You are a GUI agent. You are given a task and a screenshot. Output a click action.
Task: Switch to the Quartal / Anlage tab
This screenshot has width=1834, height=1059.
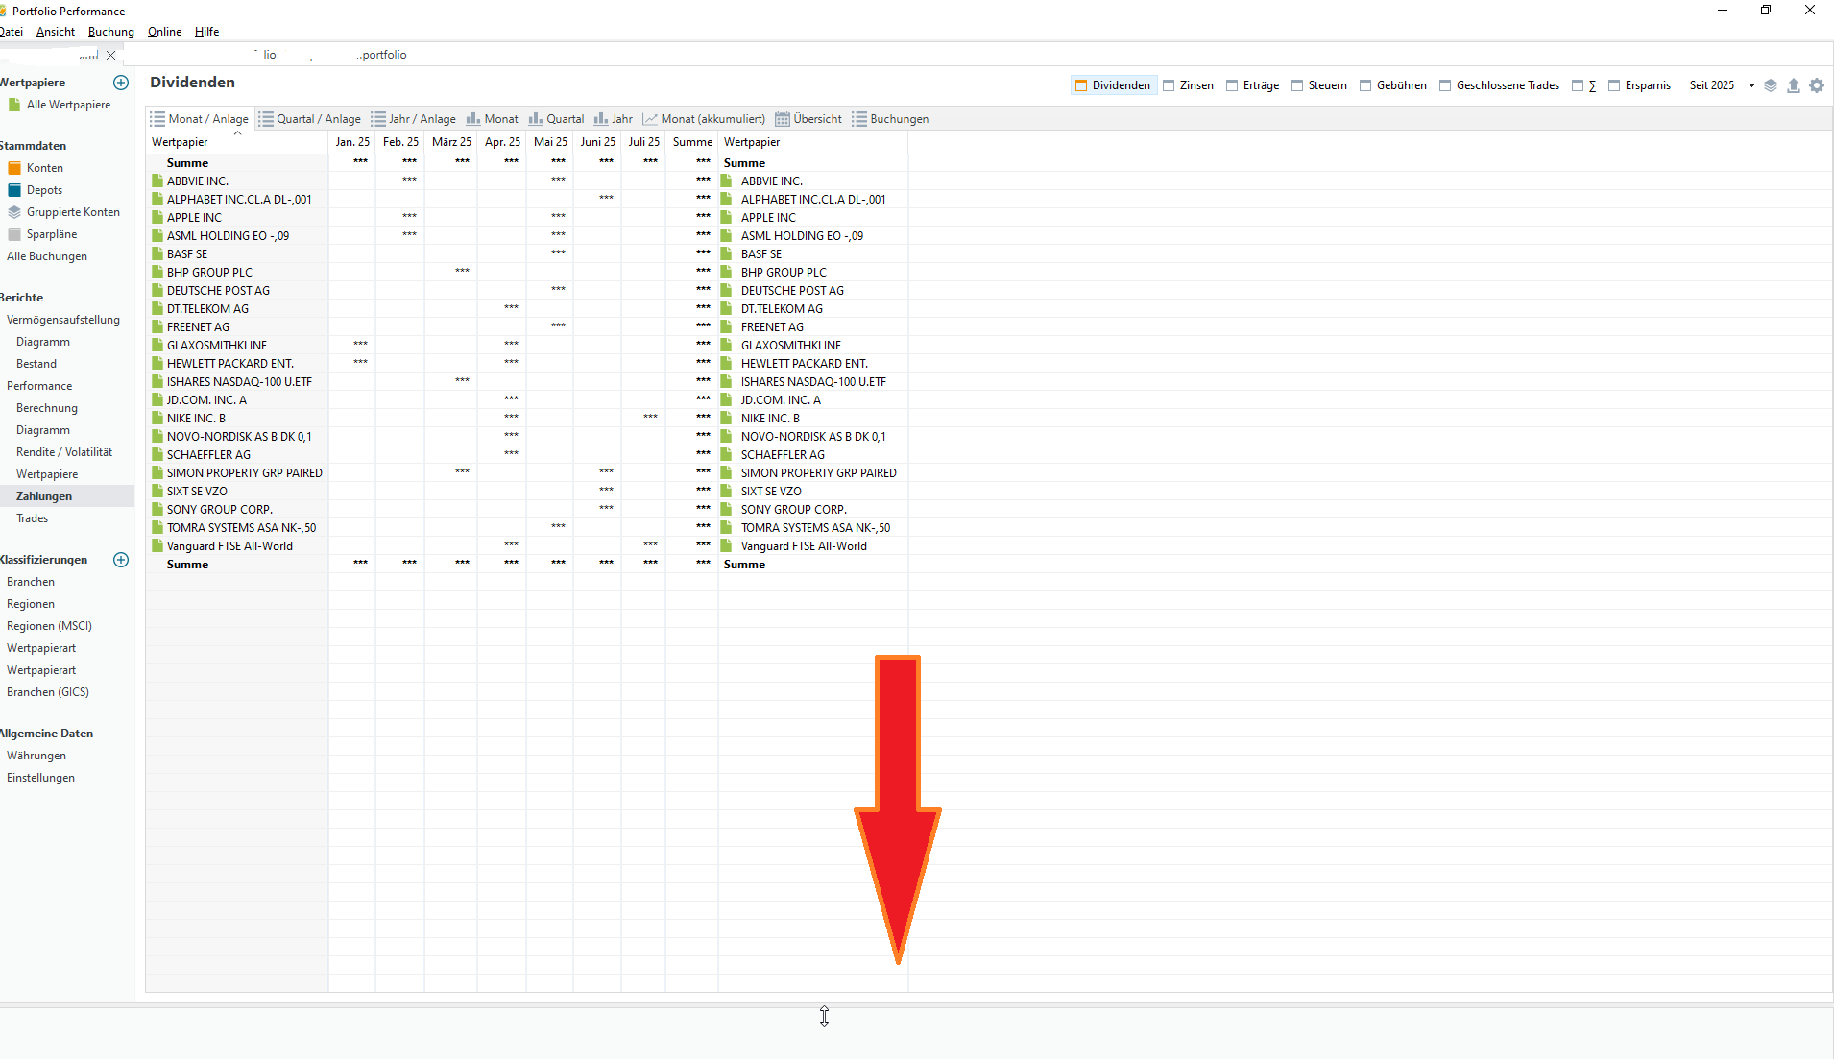point(309,119)
